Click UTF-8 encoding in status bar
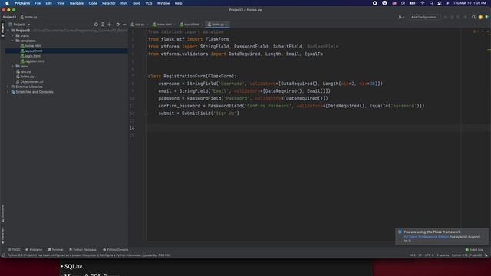The height and width of the screenshot is (276, 491). pos(430,255)
